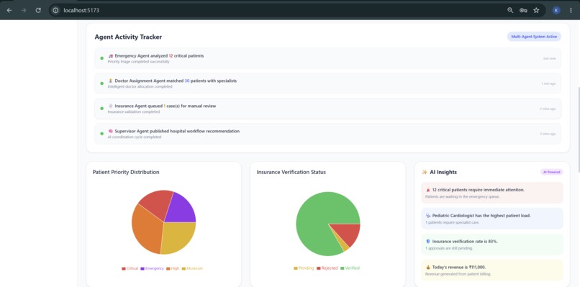
Task: Click the '1 min ago' timestamp
Action: (x=548, y=83)
